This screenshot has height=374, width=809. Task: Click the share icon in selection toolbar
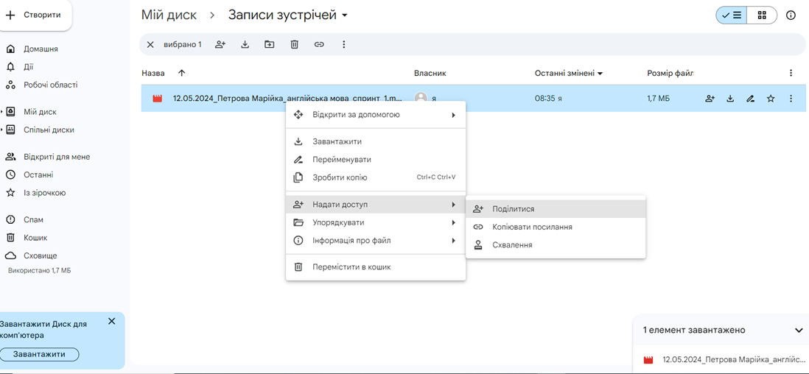(220, 44)
